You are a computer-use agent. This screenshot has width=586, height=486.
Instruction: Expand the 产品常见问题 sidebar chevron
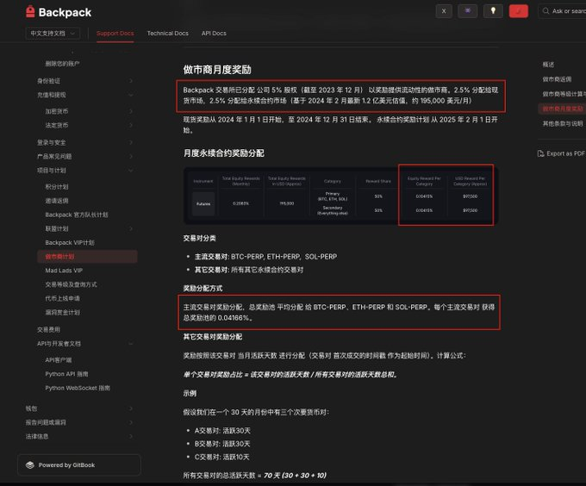click(x=131, y=156)
